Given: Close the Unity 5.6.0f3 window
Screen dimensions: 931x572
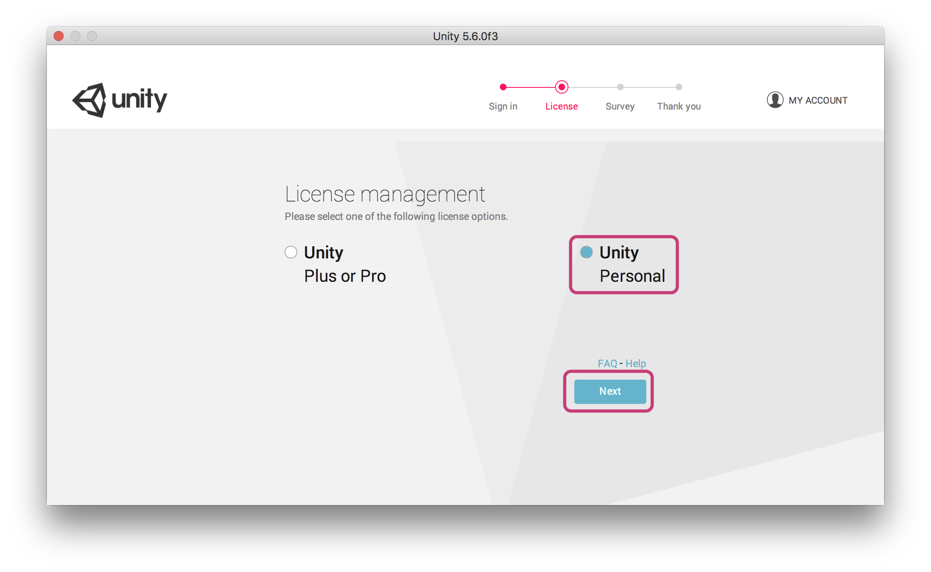Looking at the screenshot, I should pos(59,36).
